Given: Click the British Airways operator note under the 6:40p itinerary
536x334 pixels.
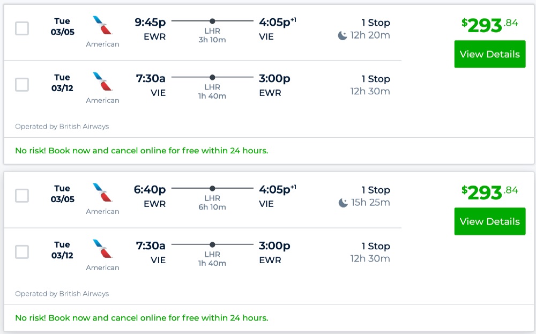Looking at the screenshot, I should [62, 294].
